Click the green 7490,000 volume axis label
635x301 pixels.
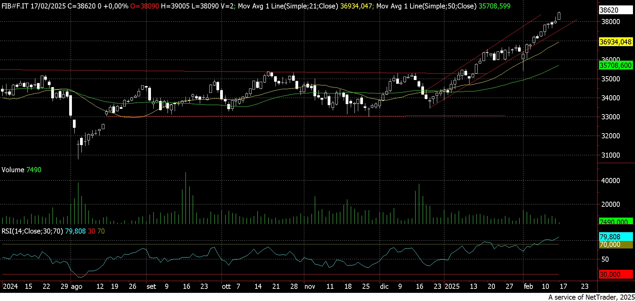point(616,221)
